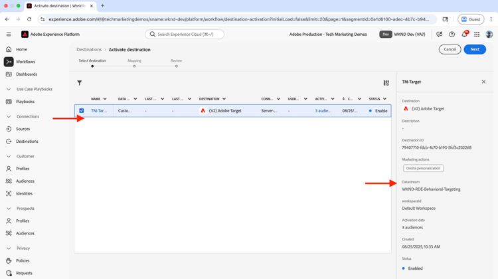
Task: Open Prospects Audiences in sidebar
Action: 25,233
